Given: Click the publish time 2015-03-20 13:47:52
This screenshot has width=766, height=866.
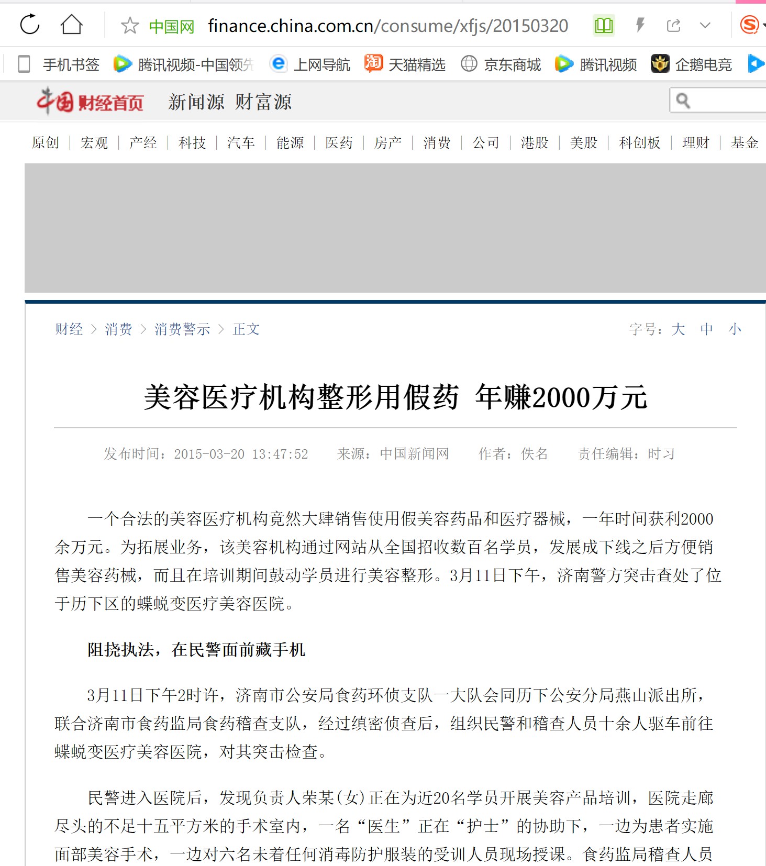Looking at the screenshot, I should click(x=241, y=454).
